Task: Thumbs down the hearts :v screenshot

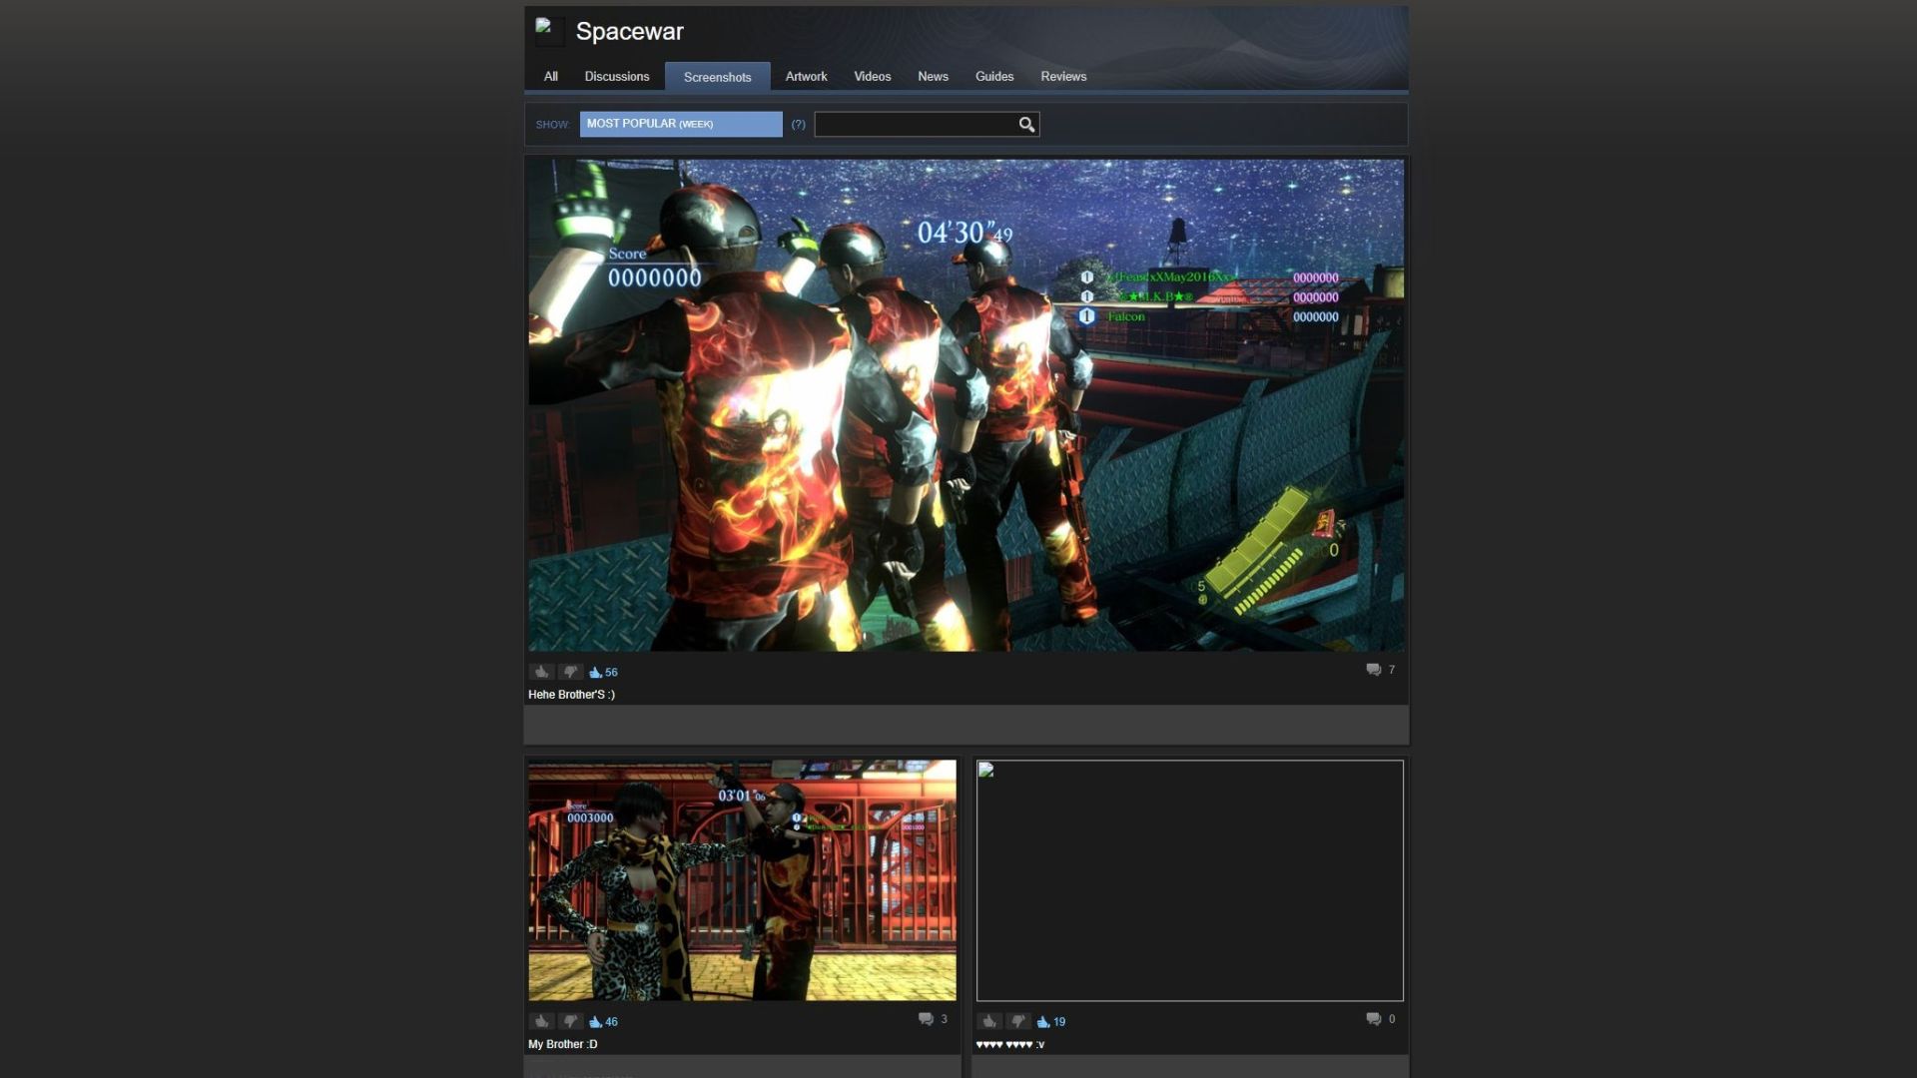Action: 1018,1021
